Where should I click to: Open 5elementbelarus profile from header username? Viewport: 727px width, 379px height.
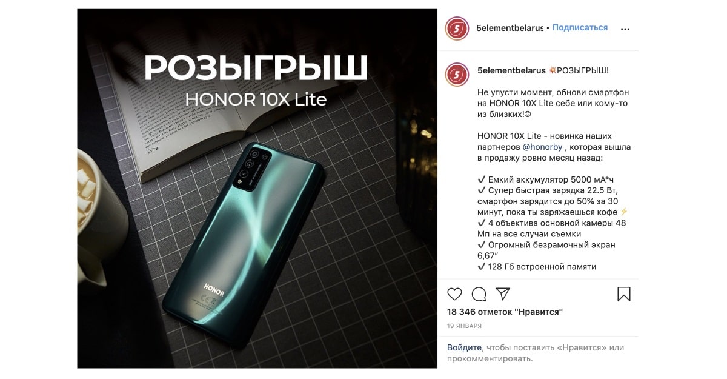[x=510, y=28]
